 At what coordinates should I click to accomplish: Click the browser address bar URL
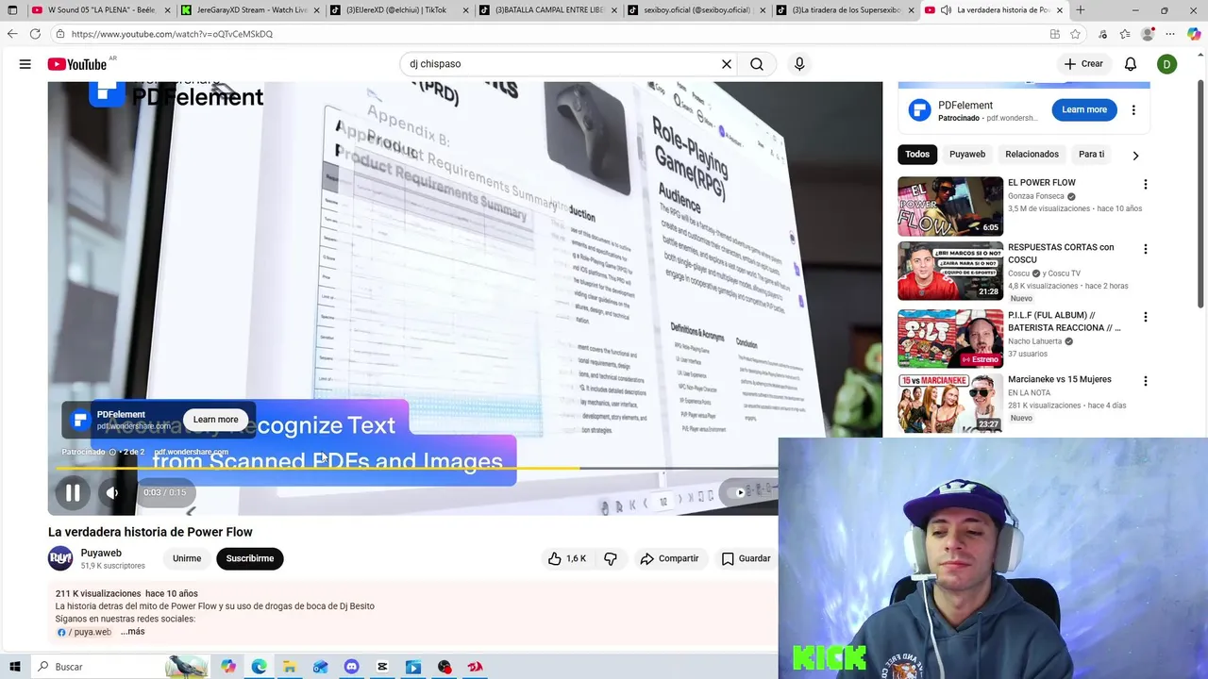coord(172,34)
